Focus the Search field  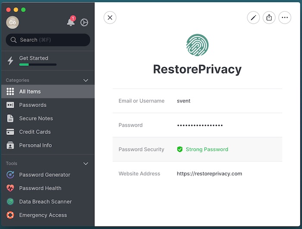click(48, 40)
